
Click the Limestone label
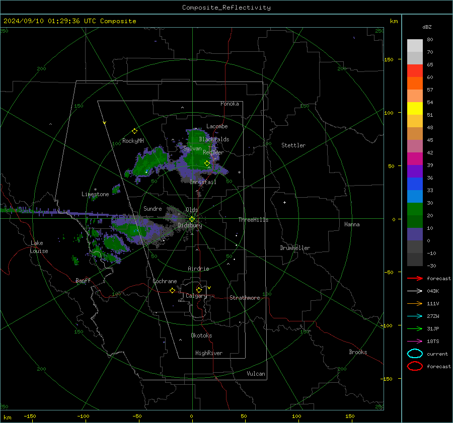coord(95,194)
